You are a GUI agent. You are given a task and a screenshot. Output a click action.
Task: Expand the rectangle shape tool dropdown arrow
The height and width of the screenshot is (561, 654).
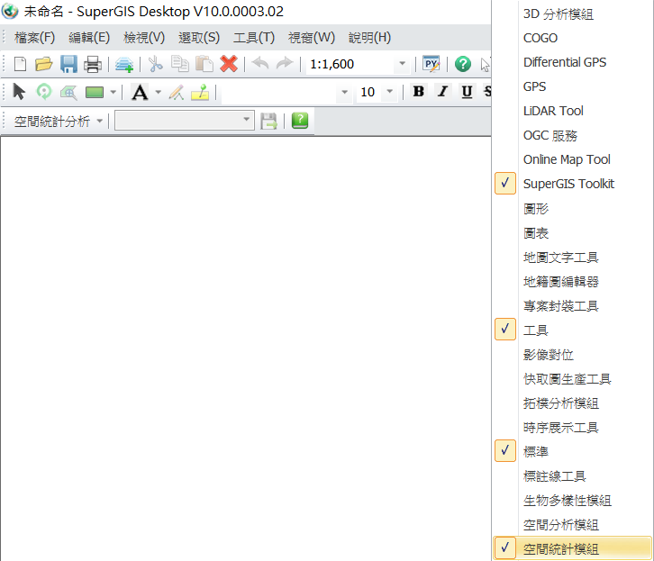pos(113,92)
